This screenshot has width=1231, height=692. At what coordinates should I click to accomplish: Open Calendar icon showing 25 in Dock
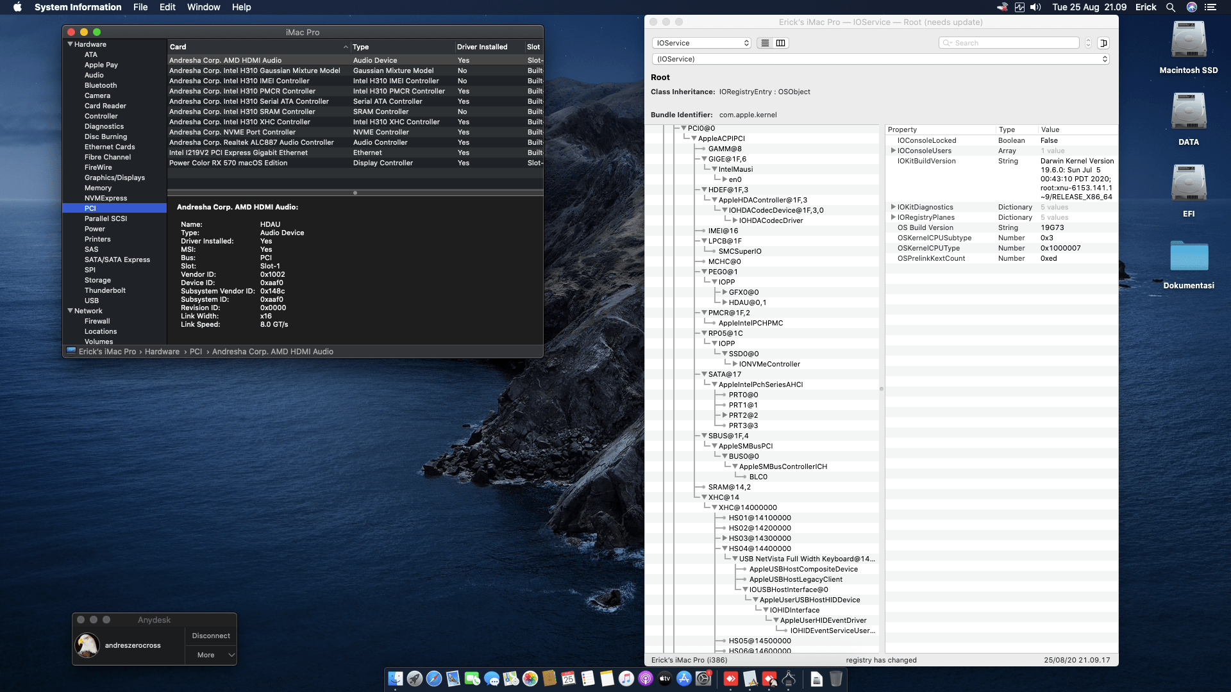point(569,679)
